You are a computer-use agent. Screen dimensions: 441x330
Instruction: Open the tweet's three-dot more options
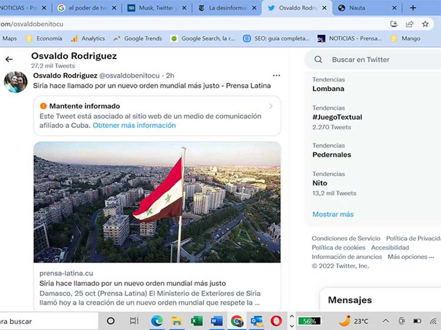(276, 76)
